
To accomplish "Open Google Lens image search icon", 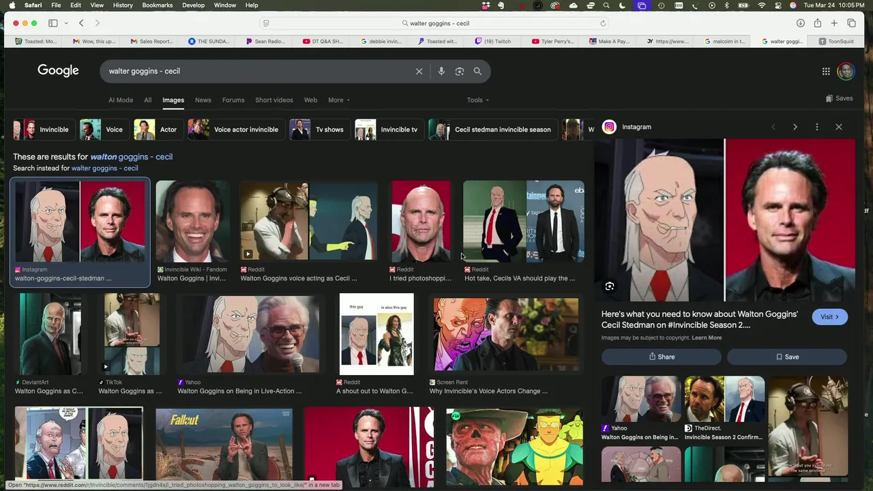I will [460, 71].
